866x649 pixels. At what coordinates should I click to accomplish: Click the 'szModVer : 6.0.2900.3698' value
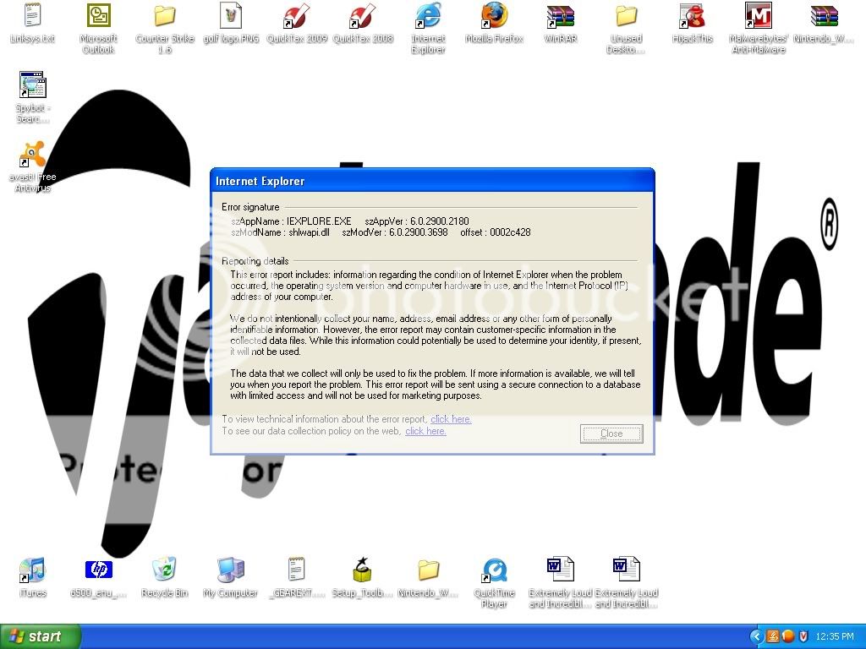[x=395, y=232]
